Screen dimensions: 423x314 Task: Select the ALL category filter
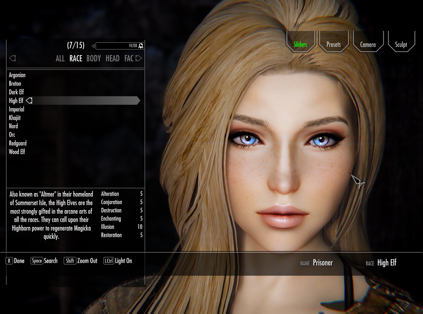pos(60,59)
